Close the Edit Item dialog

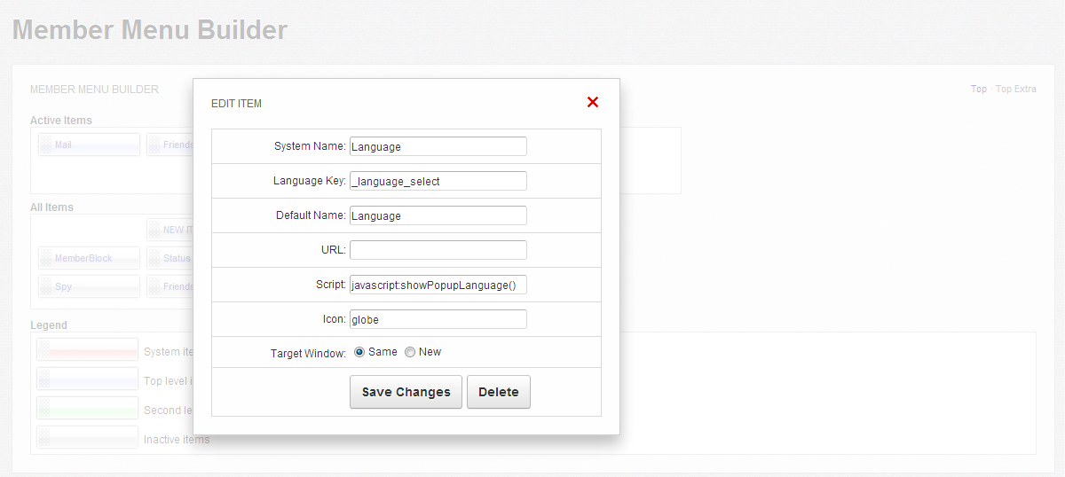(593, 102)
